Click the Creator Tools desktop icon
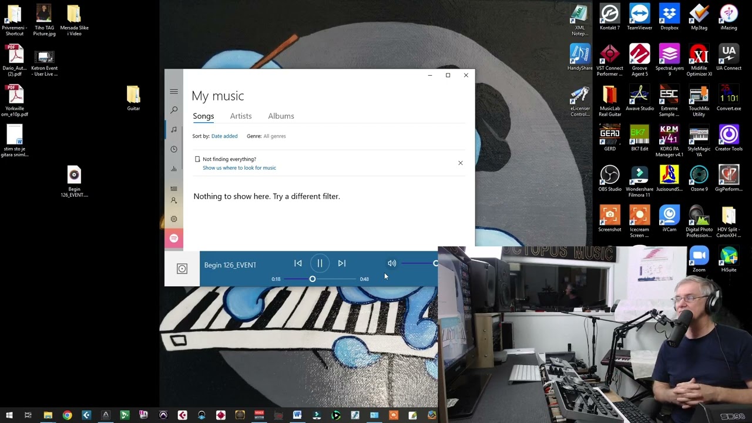752x423 pixels. [729, 139]
